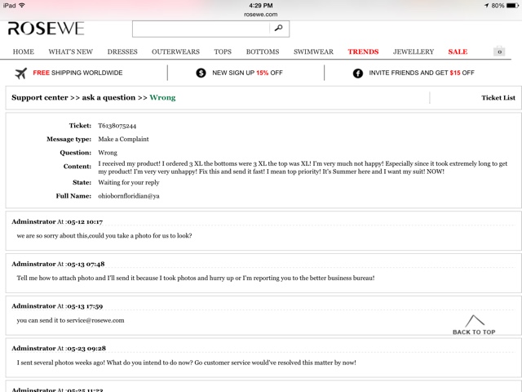Open the shopping bag cart icon
Viewport: 522px width, 392px height.
tap(499, 51)
